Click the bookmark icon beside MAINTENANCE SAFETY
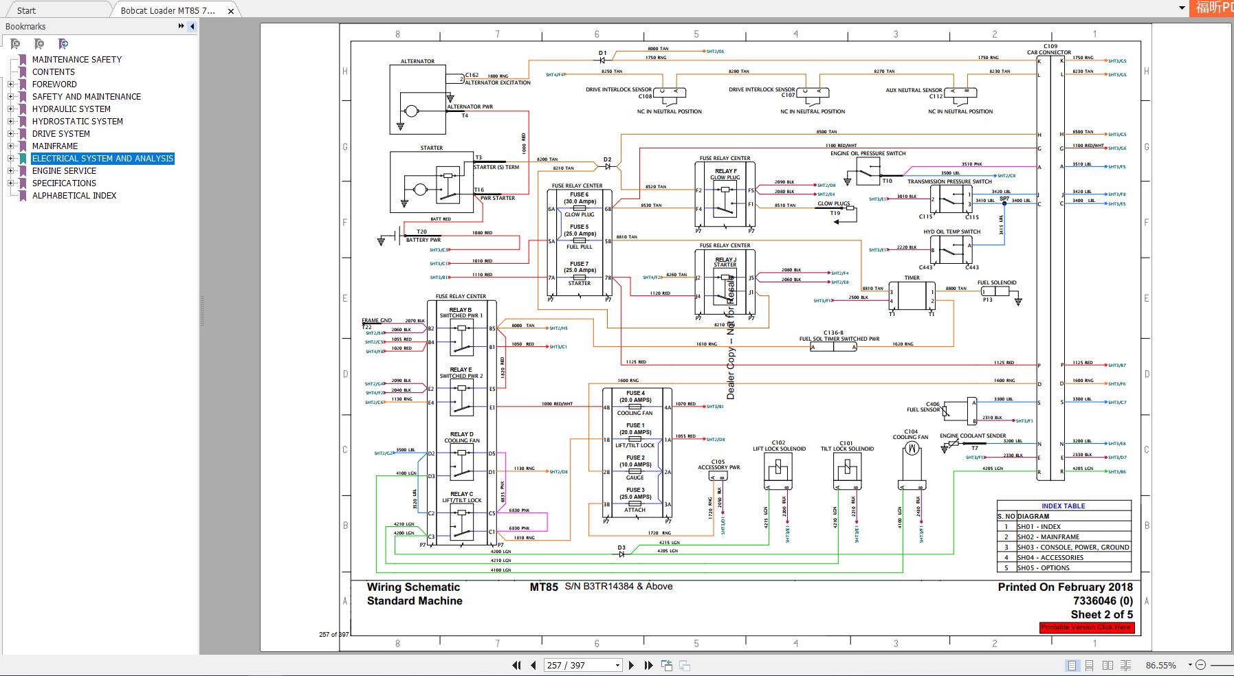This screenshot has width=1234, height=676. pyautogui.click(x=23, y=60)
